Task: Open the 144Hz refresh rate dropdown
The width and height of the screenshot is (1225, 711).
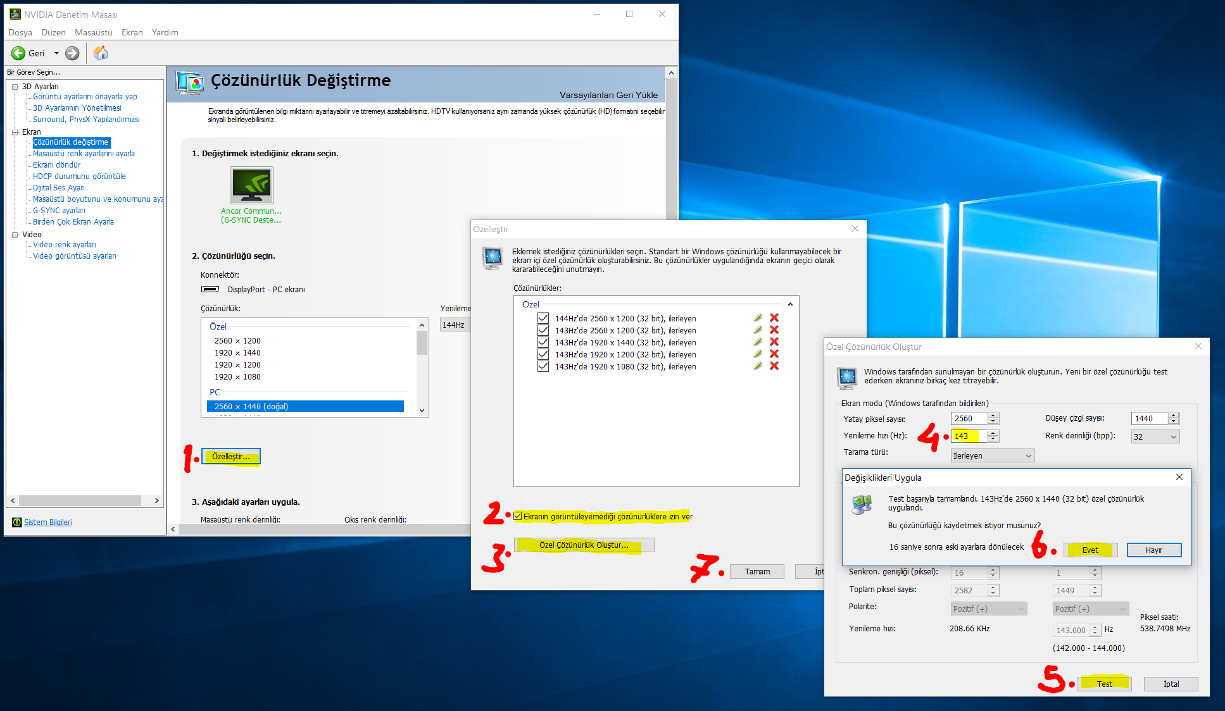Action: [x=455, y=325]
